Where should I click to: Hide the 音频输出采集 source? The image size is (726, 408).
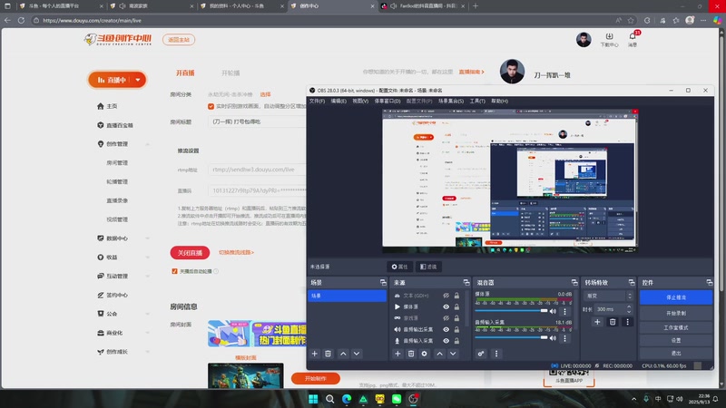click(446, 329)
